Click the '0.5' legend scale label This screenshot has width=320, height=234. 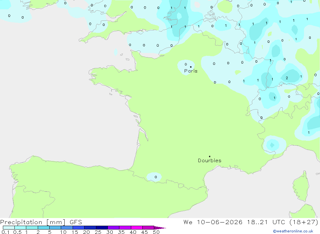point(17,232)
